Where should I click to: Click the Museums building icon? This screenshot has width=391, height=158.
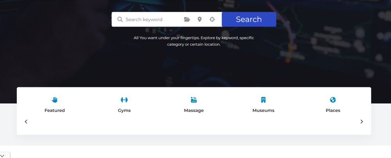263,100
